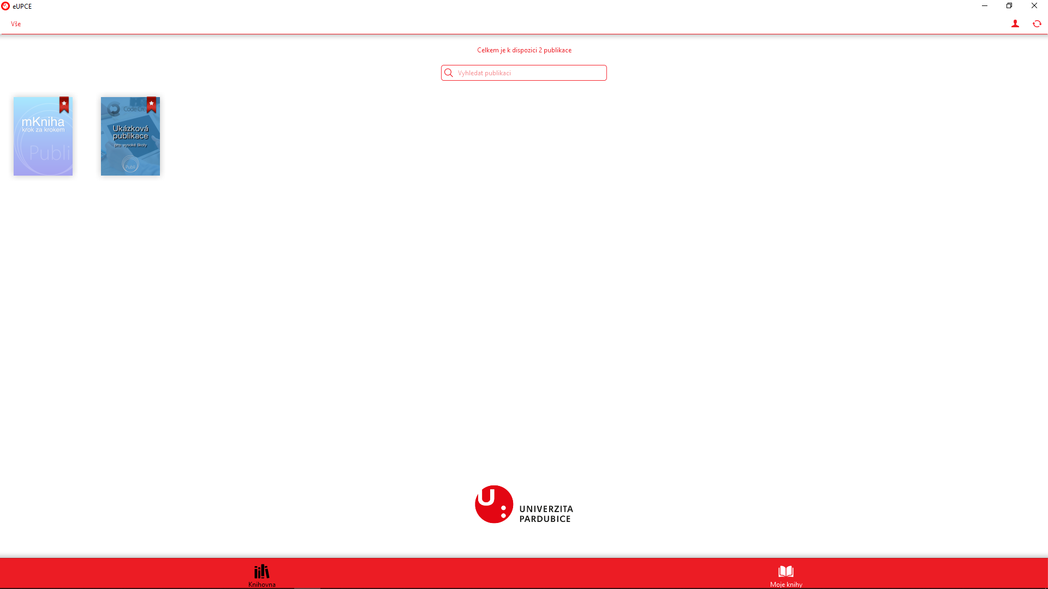
Task: Click the red U university emblem
Action: tap(493, 504)
